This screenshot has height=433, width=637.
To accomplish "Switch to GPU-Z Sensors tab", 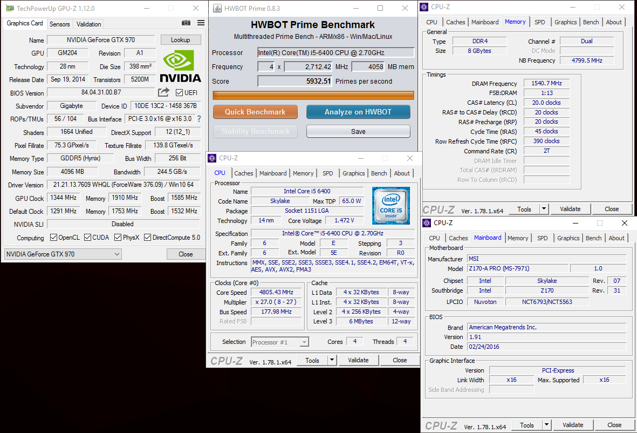I will click(60, 24).
